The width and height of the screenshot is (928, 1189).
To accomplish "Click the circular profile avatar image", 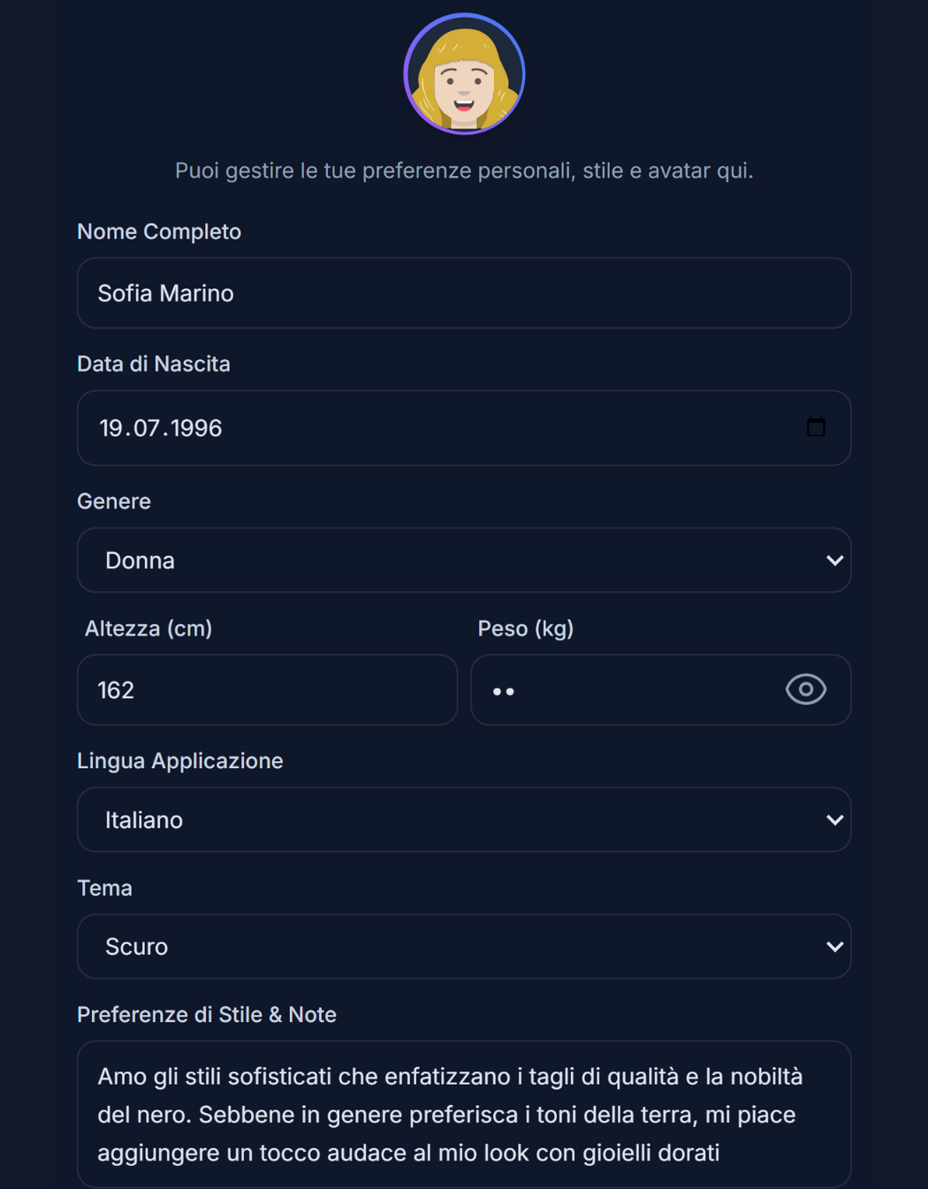I will (464, 73).
